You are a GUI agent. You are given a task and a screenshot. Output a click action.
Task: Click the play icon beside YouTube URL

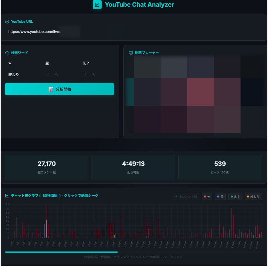(7, 22)
